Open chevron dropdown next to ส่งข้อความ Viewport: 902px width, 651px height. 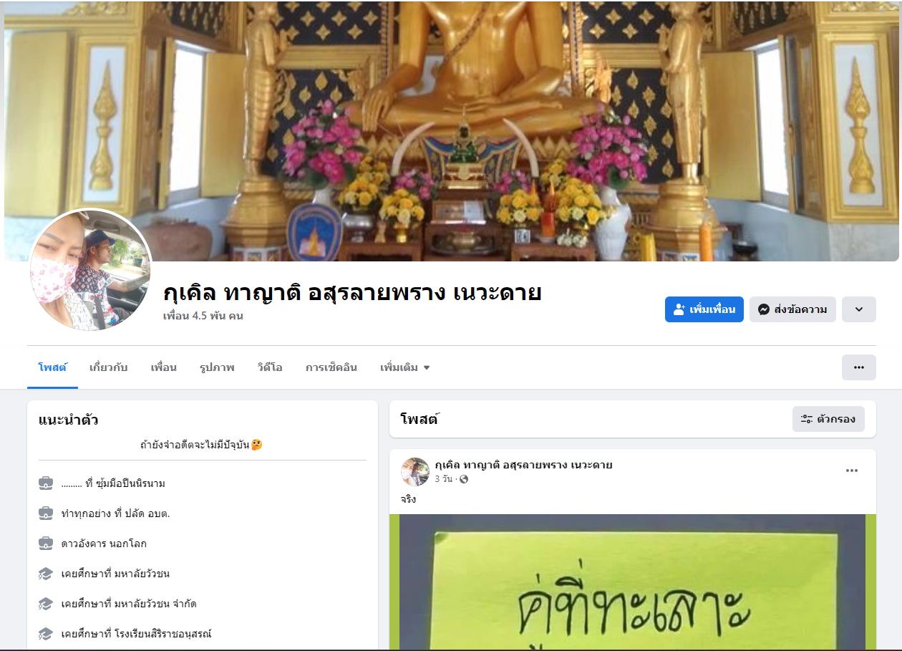[859, 309]
